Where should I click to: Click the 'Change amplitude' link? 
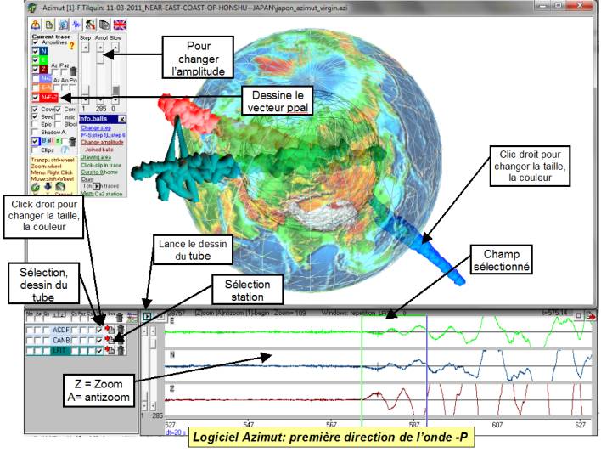click(100, 142)
